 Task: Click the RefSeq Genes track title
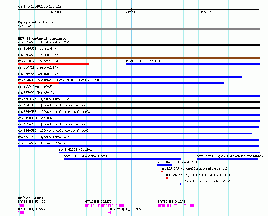tap(30, 198)
